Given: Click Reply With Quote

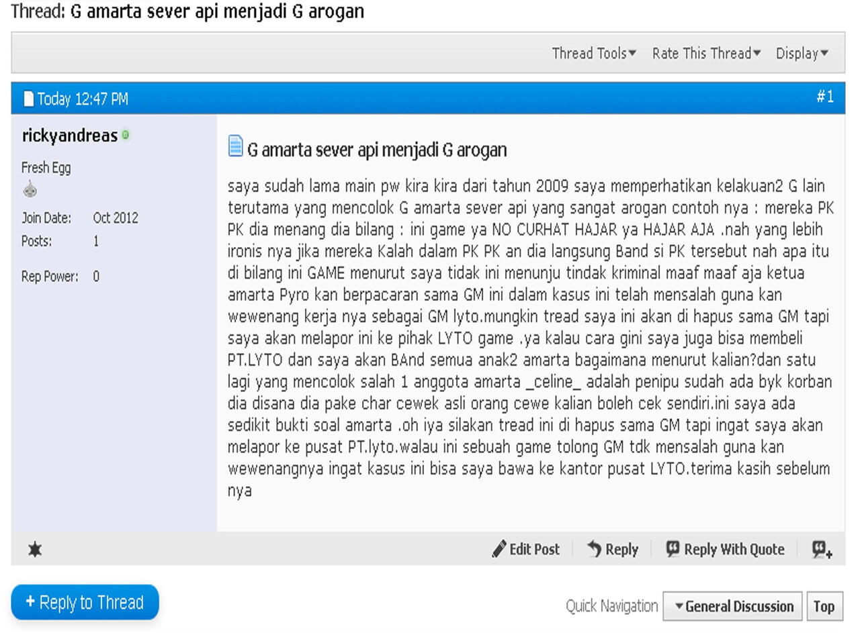Looking at the screenshot, I should click(725, 549).
